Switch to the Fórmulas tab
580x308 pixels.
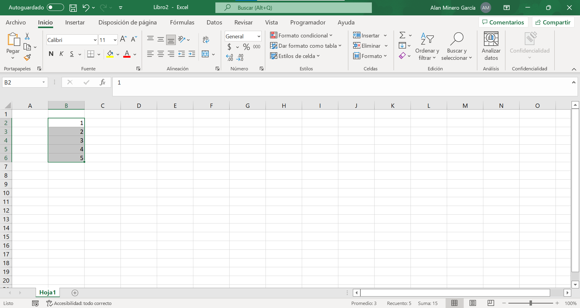tap(182, 22)
